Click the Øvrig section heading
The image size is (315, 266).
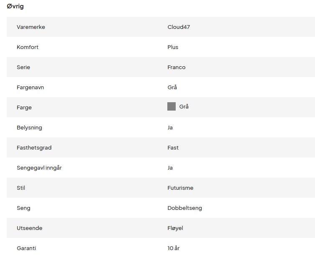(x=15, y=7)
